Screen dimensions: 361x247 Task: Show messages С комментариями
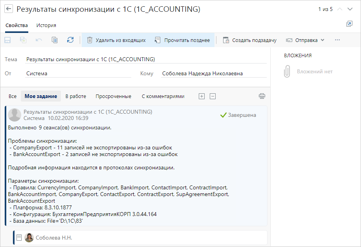pyautogui.click(x=163, y=96)
